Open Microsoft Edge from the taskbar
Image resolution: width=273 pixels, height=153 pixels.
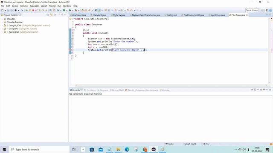point(127,149)
